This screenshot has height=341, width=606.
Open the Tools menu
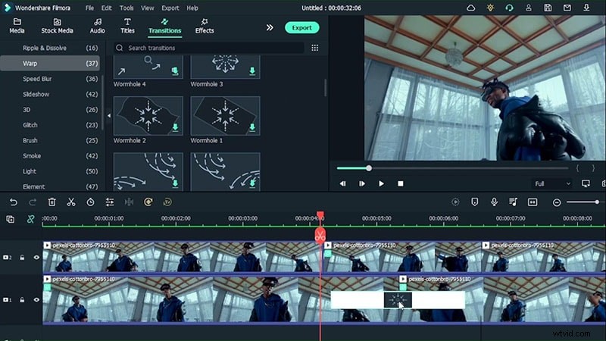(127, 8)
